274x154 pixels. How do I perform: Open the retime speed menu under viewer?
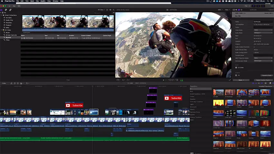[128, 80]
